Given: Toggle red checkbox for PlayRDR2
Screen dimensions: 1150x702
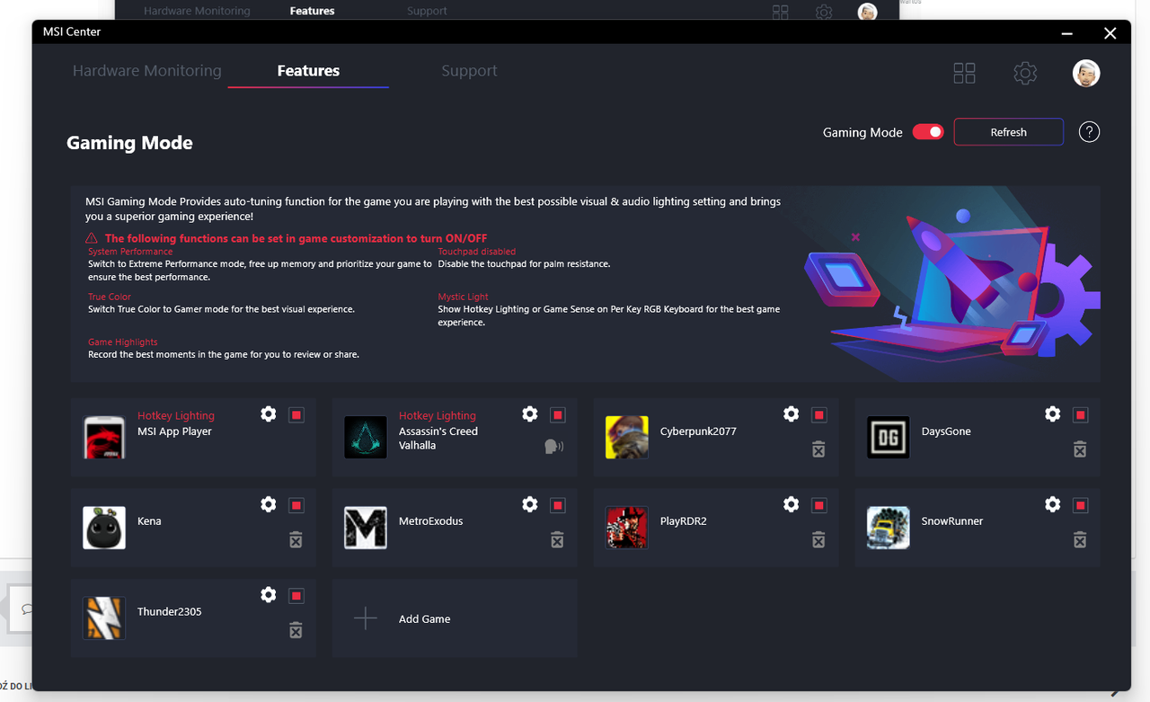Looking at the screenshot, I should [x=819, y=505].
